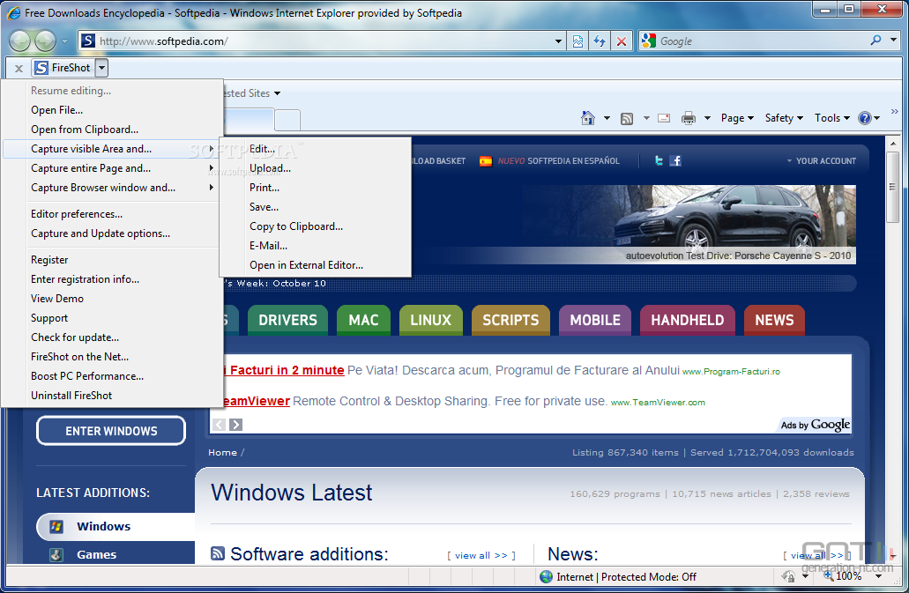The image size is (909, 593).
Task: Open Editor preferences... menu item
Action: [x=77, y=214]
